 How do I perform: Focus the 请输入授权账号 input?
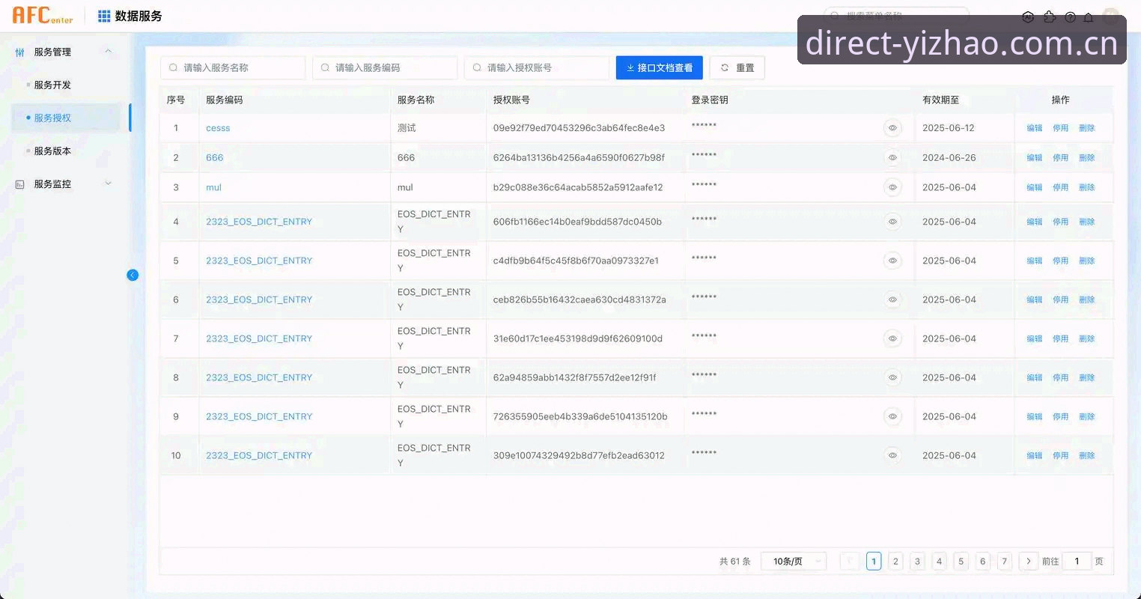[x=537, y=67]
